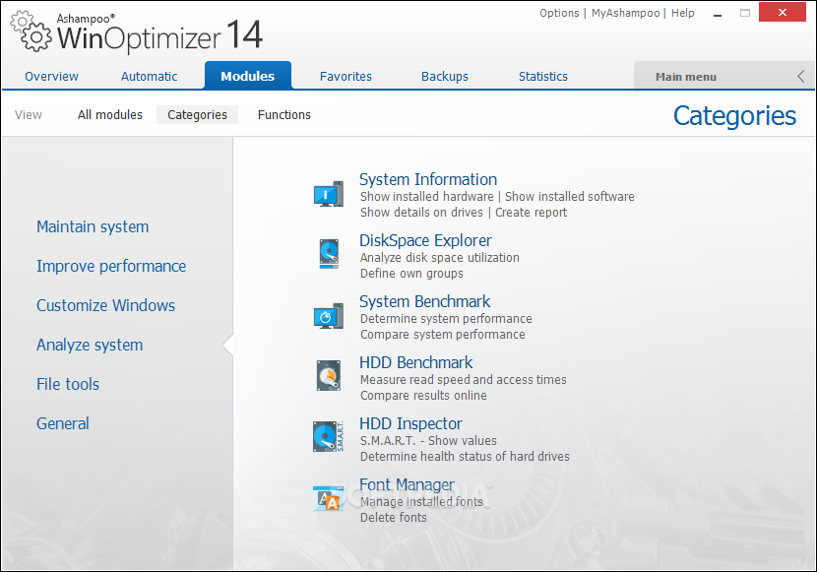Click 'Compare system performance' text
The height and width of the screenshot is (572, 817).
point(443,334)
